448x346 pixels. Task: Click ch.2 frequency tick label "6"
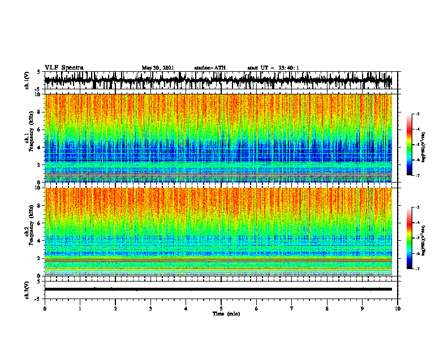click(x=39, y=223)
